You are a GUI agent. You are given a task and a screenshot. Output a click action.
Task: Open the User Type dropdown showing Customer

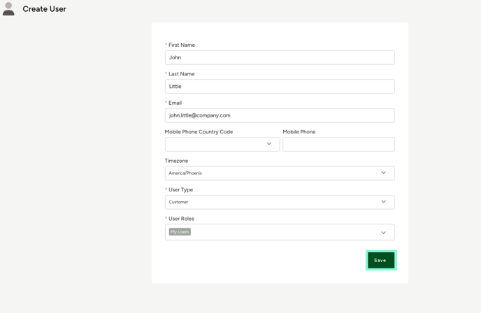(280, 202)
